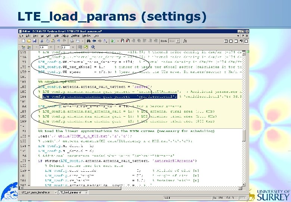The image size is (291, 202).
Task: Click the cell multiply value field 1.1
Action: click(66, 47)
